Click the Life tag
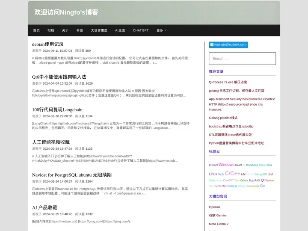The width and height of the screenshot is (308, 231). pos(243,174)
